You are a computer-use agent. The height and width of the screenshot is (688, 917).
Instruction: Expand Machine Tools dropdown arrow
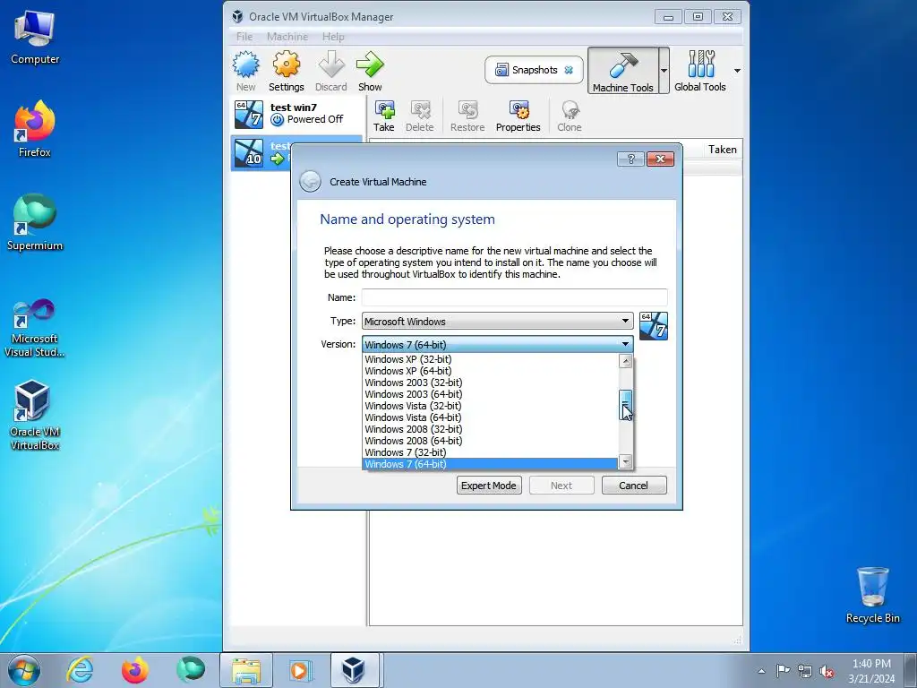click(664, 70)
